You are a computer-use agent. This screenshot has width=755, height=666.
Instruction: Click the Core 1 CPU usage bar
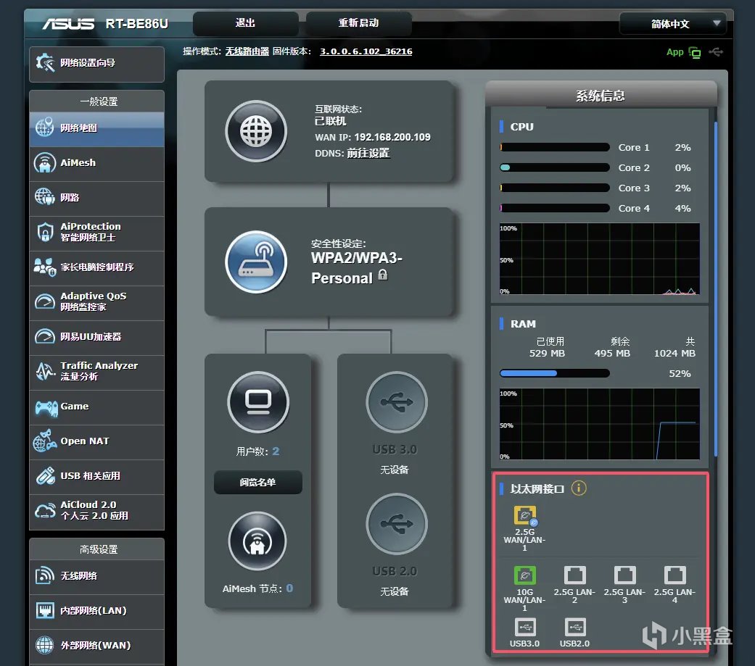point(555,147)
